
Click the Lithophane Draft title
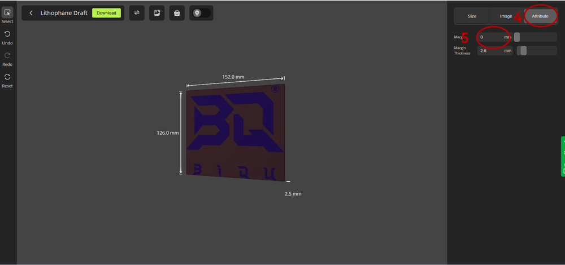[64, 13]
